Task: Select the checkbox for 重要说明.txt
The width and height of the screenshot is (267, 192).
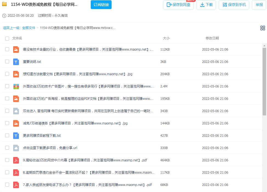Action: coord(7,62)
